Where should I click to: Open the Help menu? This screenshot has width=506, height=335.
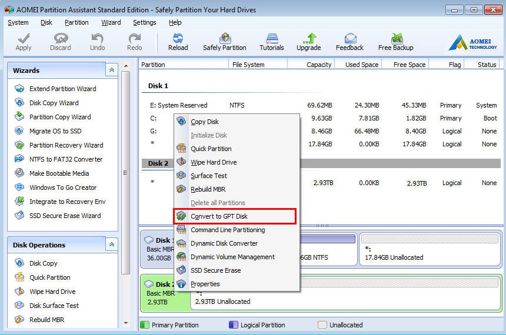click(x=175, y=22)
